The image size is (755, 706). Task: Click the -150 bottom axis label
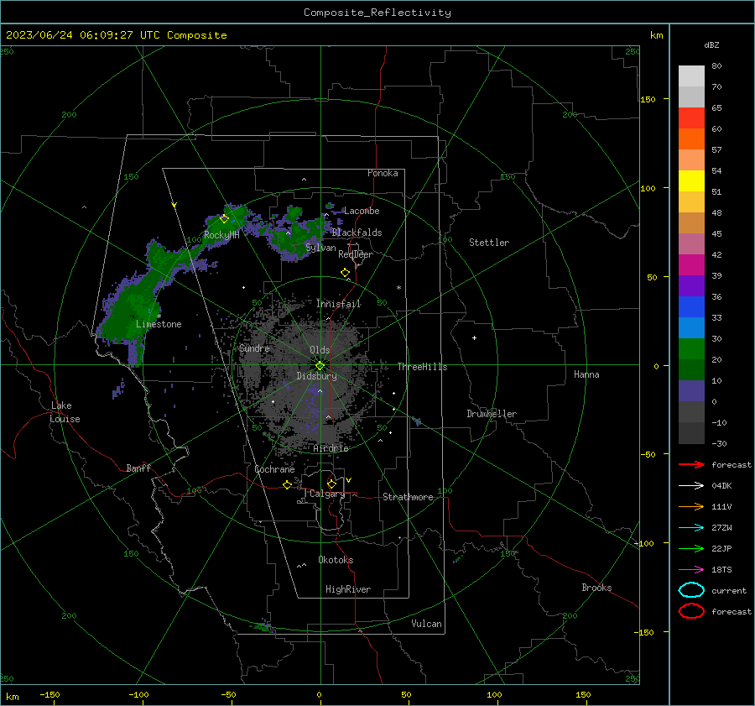49,694
